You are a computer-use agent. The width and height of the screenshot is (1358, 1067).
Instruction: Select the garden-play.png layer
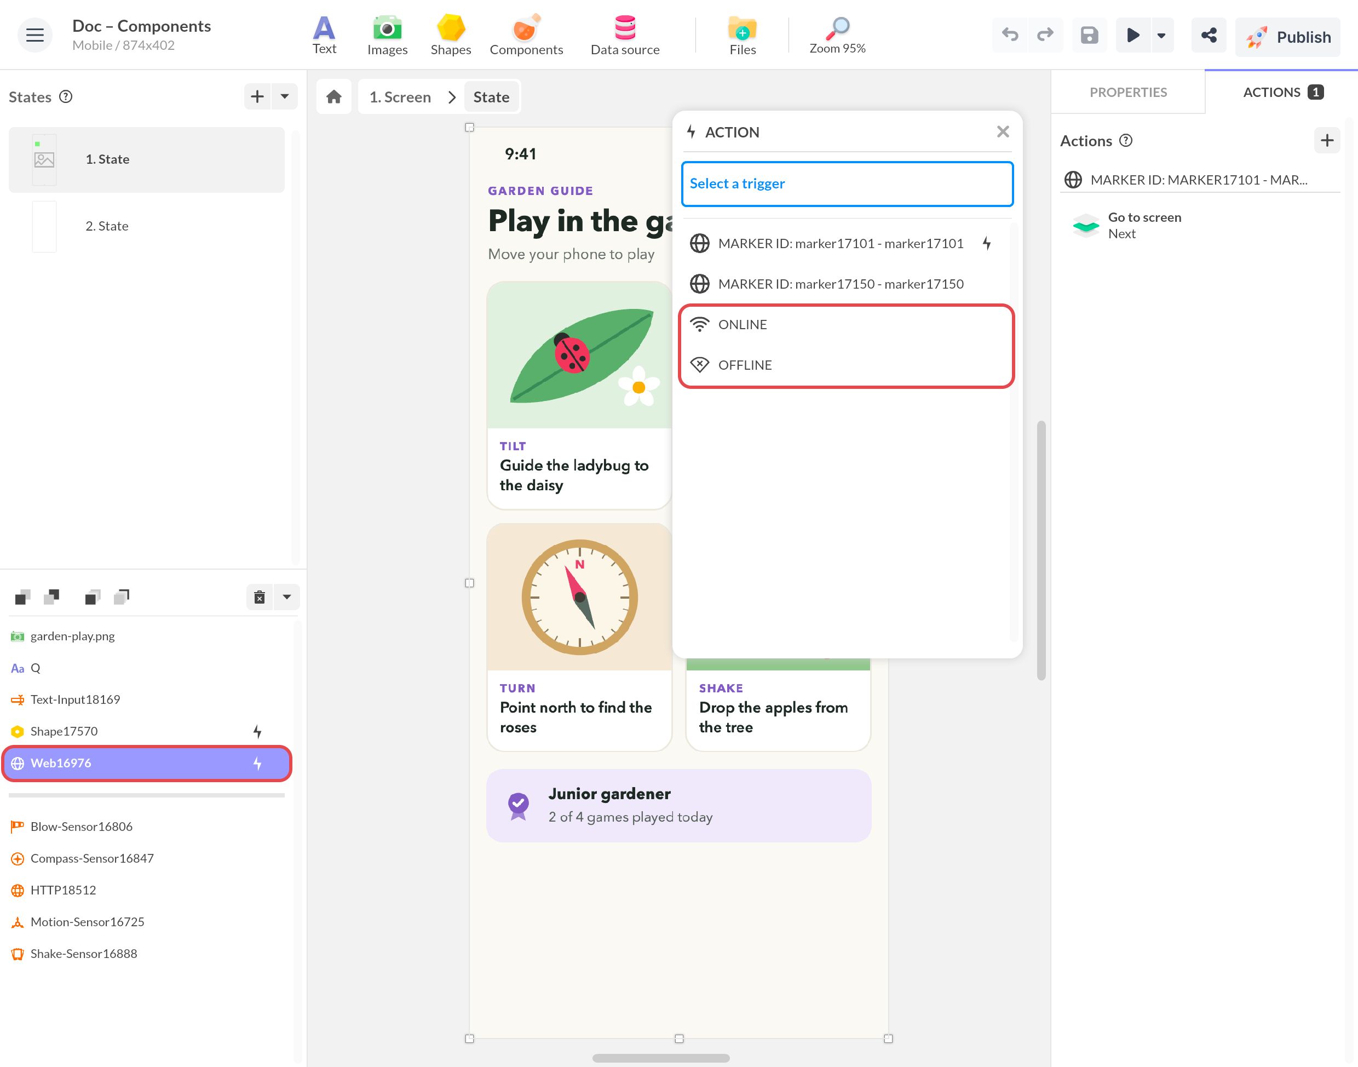click(147, 636)
